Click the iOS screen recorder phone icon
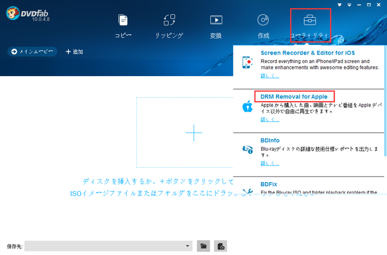 (x=247, y=62)
